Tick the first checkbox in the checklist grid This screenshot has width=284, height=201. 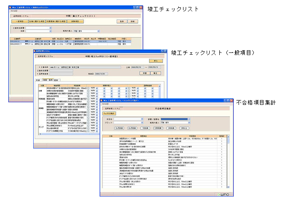click(88, 88)
